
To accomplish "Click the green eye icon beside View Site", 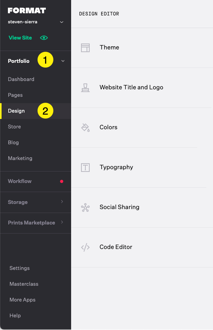I will (44, 38).
